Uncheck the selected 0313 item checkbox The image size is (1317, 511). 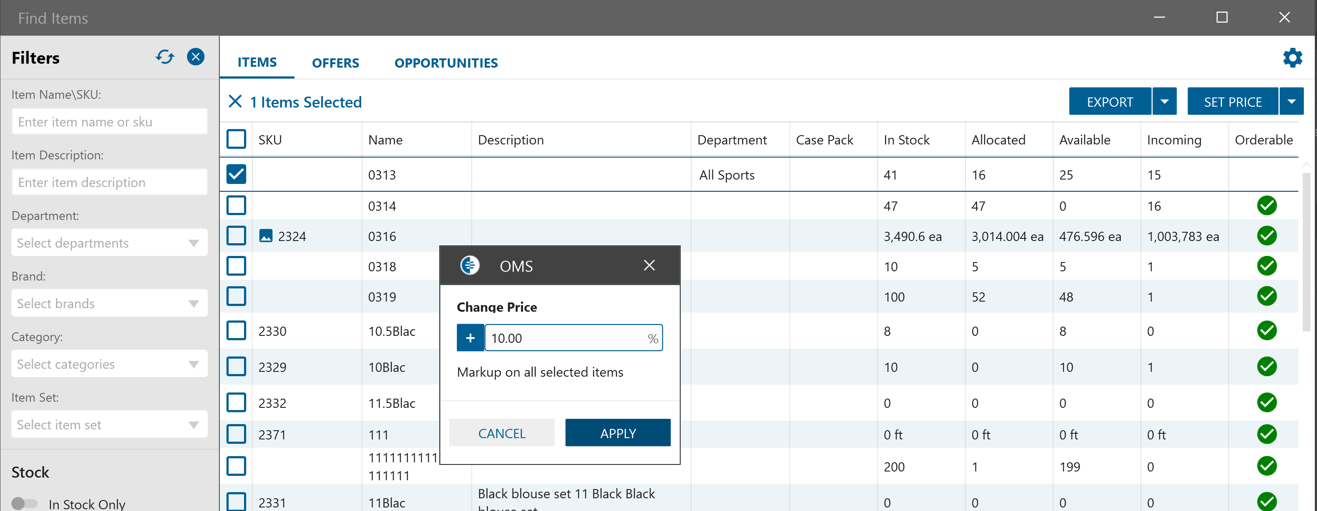[x=236, y=174]
